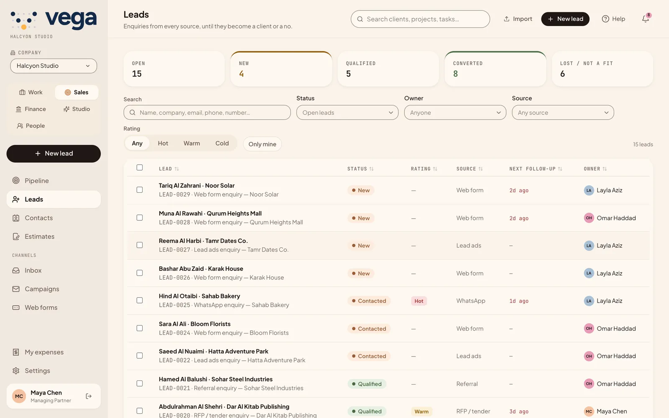Open Web forms in the sidebar
This screenshot has height=418, width=669.
(x=54, y=308)
